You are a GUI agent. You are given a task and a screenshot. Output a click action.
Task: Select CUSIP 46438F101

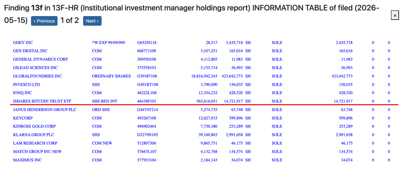tap(147, 101)
